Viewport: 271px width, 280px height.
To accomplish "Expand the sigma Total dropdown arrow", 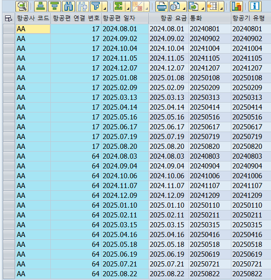I will [x=128, y=6].
